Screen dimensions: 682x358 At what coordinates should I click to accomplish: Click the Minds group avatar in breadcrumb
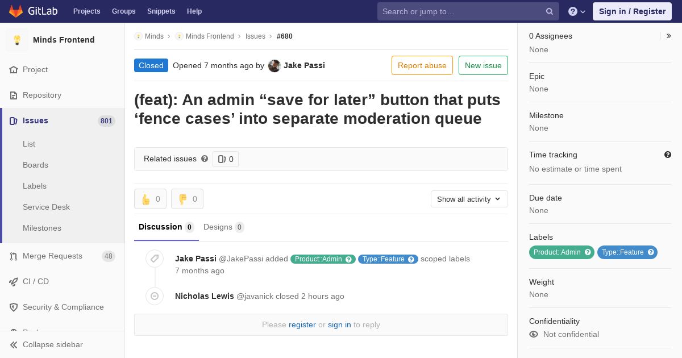[x=138, y=36]
